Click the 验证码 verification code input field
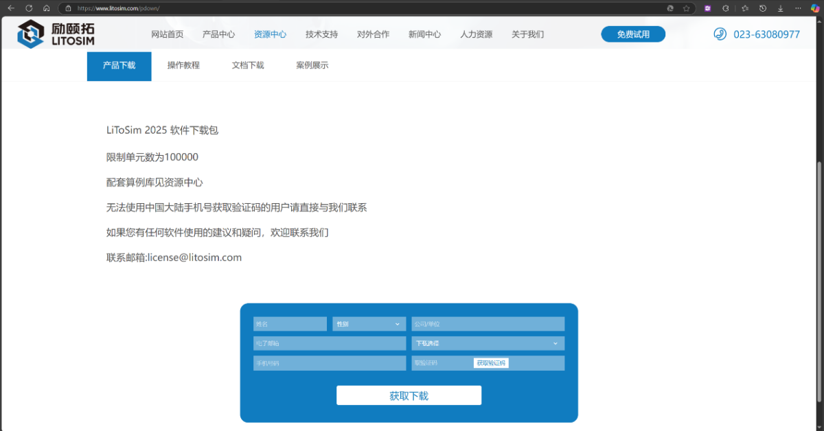 click(x=488, y=363)
